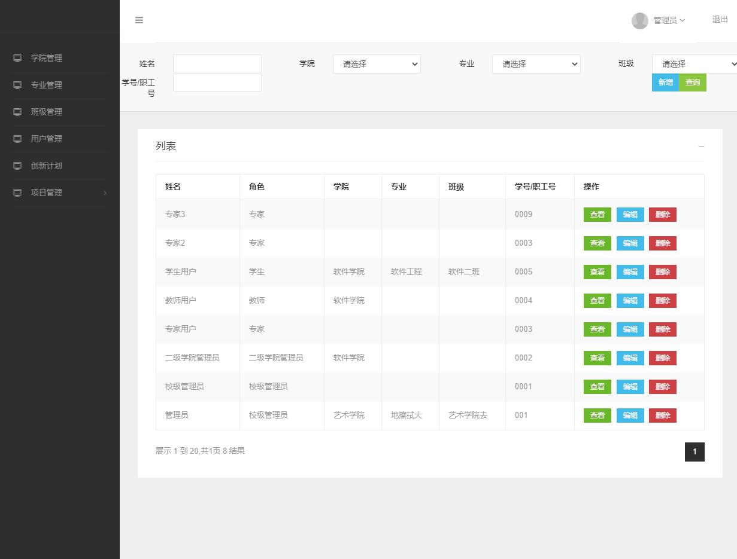The height and width of the screenshot is (559, 737).
Task: Click the icon beside 用户管理
Action: 17,138
